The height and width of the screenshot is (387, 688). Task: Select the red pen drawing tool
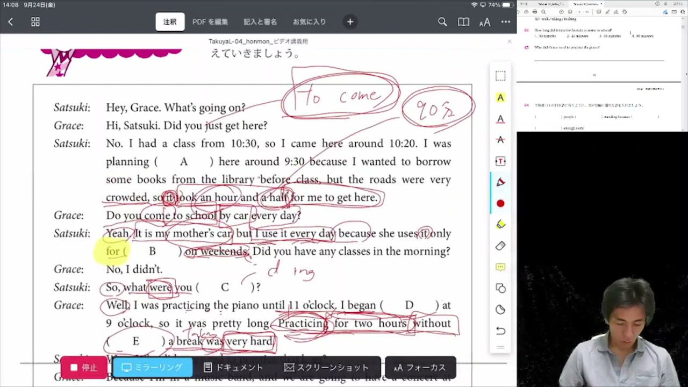tap(500, 182)
